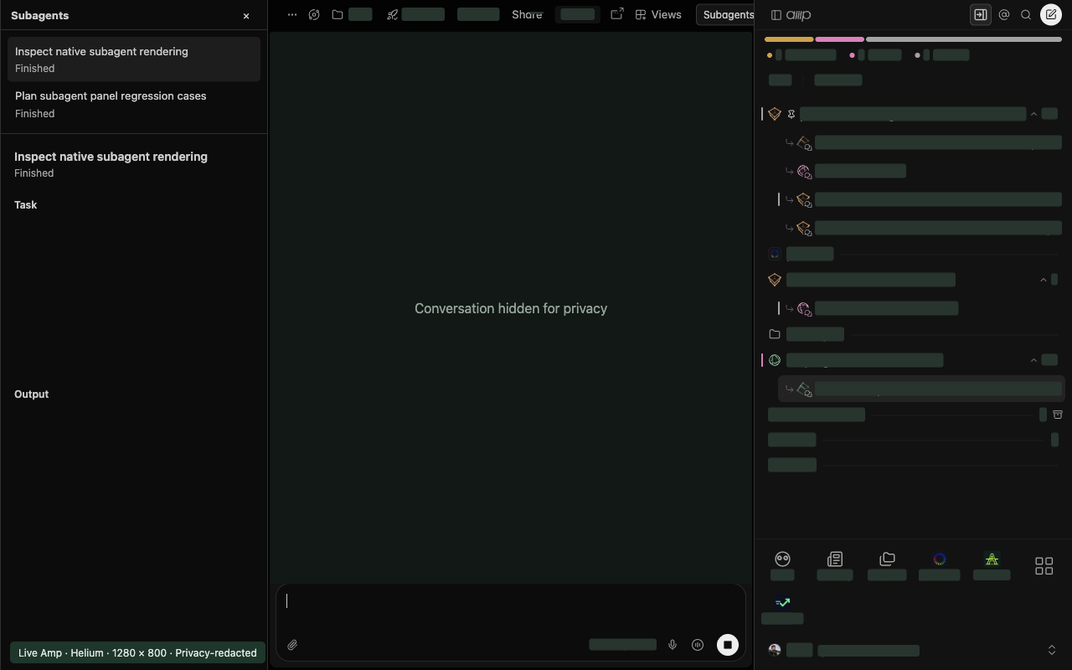Toggle the sidebar layout icon beside the Amp logo
1072x670 pixels.
pos(776,15)
